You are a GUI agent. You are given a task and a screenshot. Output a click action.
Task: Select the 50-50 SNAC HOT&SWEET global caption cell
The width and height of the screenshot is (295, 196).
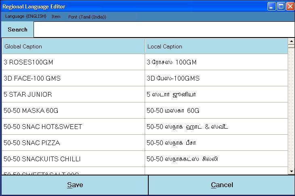tap(74, 127)
